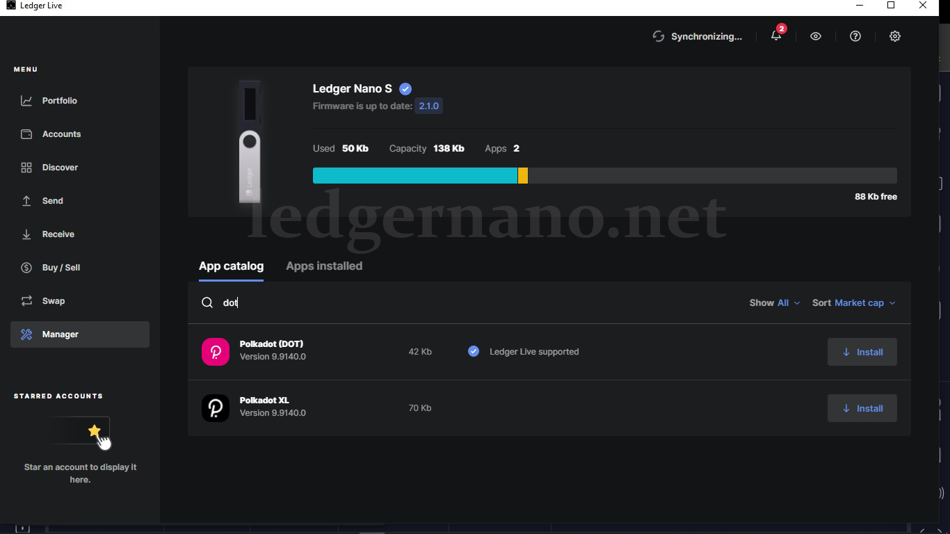Click the Polkadot XL app name
This screenshot has width=950, height=534.
(264, 400)
